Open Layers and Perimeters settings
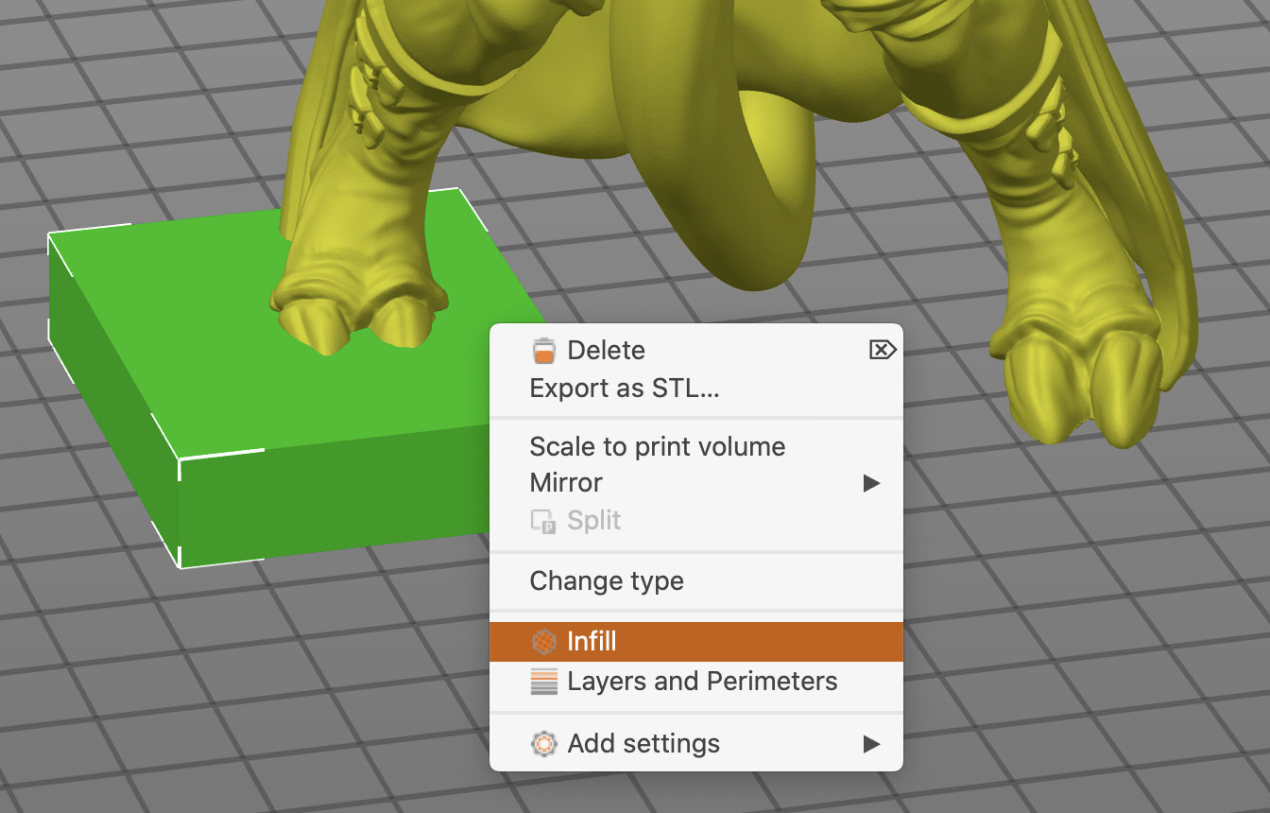Screen dimensions: 1270x813 (x=696, y=682)
